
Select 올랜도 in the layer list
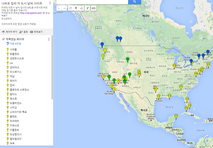[x=13, y=116]
